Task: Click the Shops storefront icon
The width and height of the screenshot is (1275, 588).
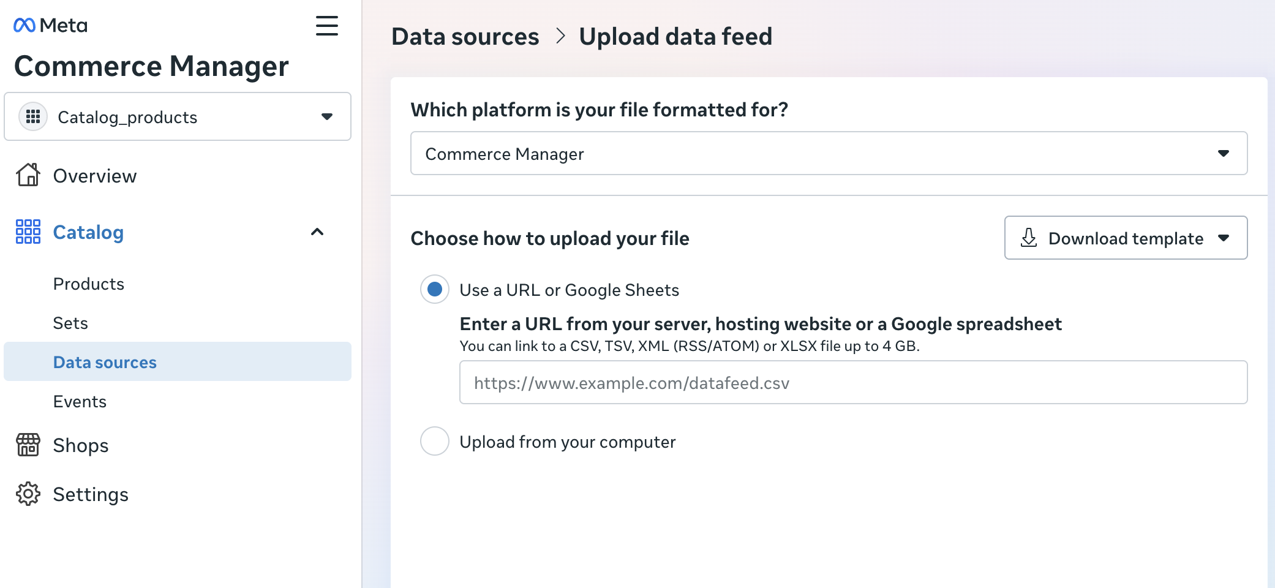Action: tap(28, 445)
